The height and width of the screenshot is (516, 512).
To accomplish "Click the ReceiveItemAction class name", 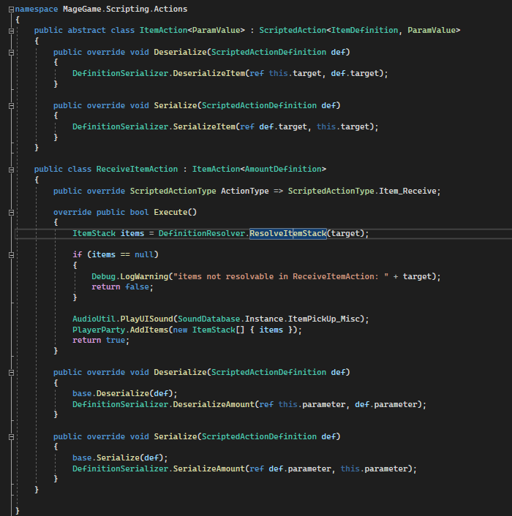I will pos(137,169).
